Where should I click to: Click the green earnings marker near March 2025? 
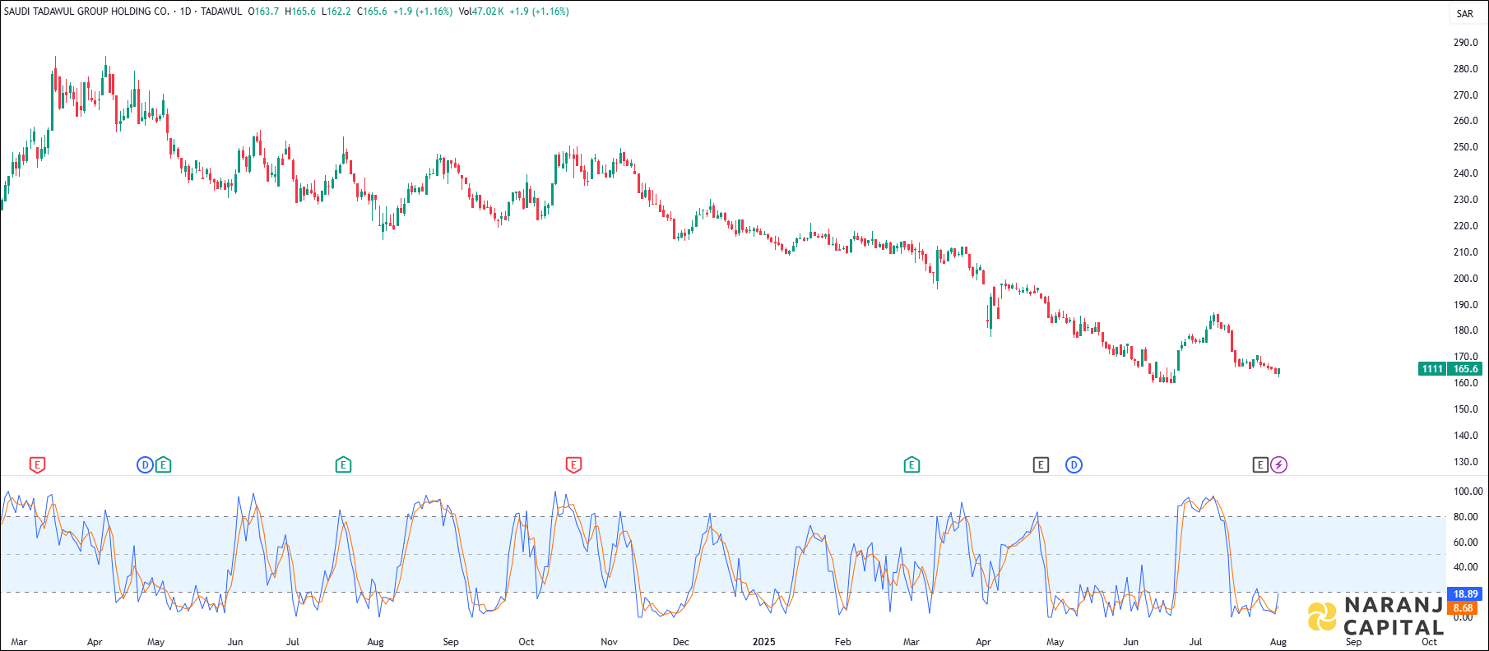pyautogui.click(x=911, y=465)
